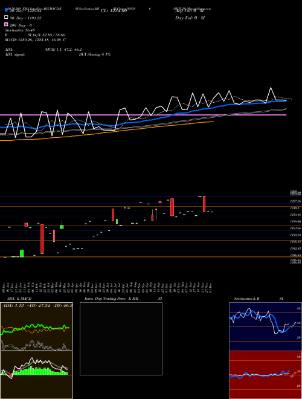Click the Stochastics & RSI panel title
302x399 pixels.
pyautogui.click(x=259, y=299)
